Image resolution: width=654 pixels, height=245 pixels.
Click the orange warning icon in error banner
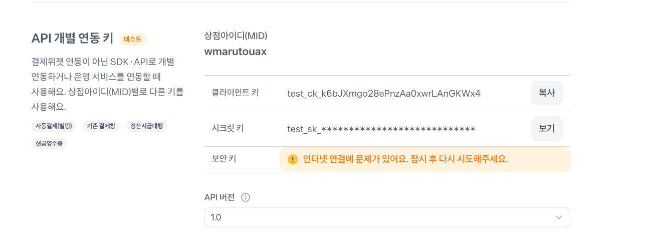point(293,159)
